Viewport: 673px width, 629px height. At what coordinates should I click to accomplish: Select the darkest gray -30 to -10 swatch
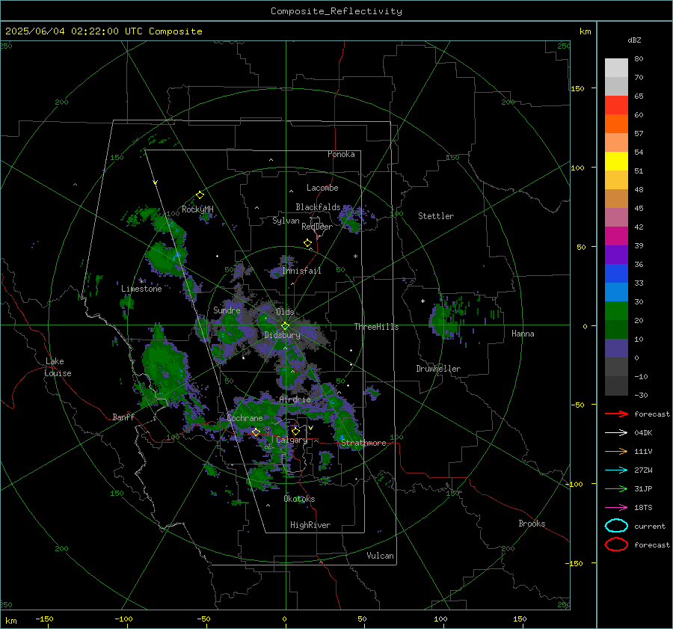(616, 386)
